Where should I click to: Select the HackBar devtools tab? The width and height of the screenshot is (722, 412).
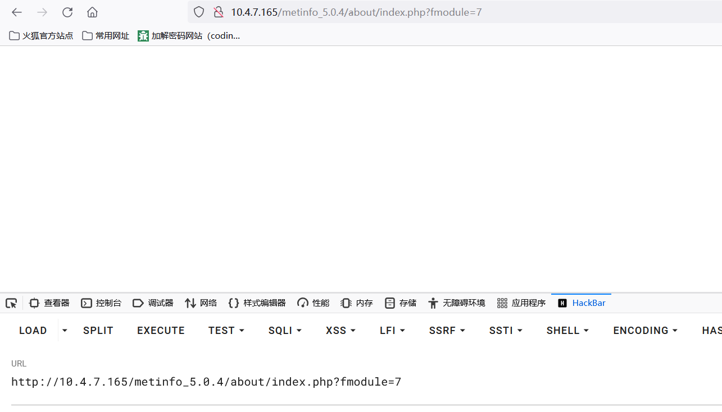click(582, 303)
